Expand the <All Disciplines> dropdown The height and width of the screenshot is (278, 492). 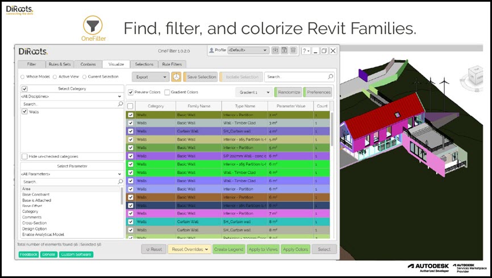72,96
